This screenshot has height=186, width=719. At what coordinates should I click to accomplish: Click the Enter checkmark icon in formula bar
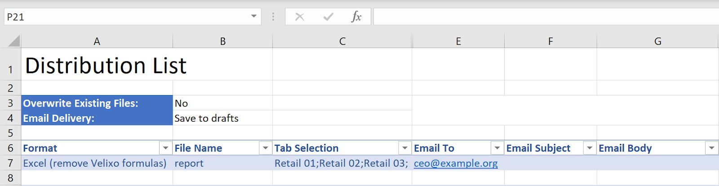[x=328, y=17]
